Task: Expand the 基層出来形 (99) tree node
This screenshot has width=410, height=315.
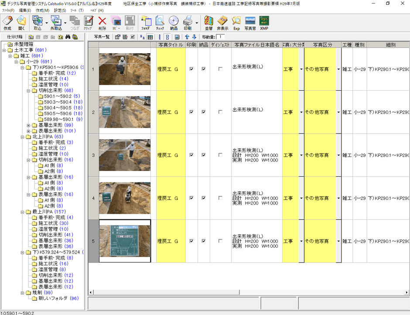Action: (x=28, y=125)
